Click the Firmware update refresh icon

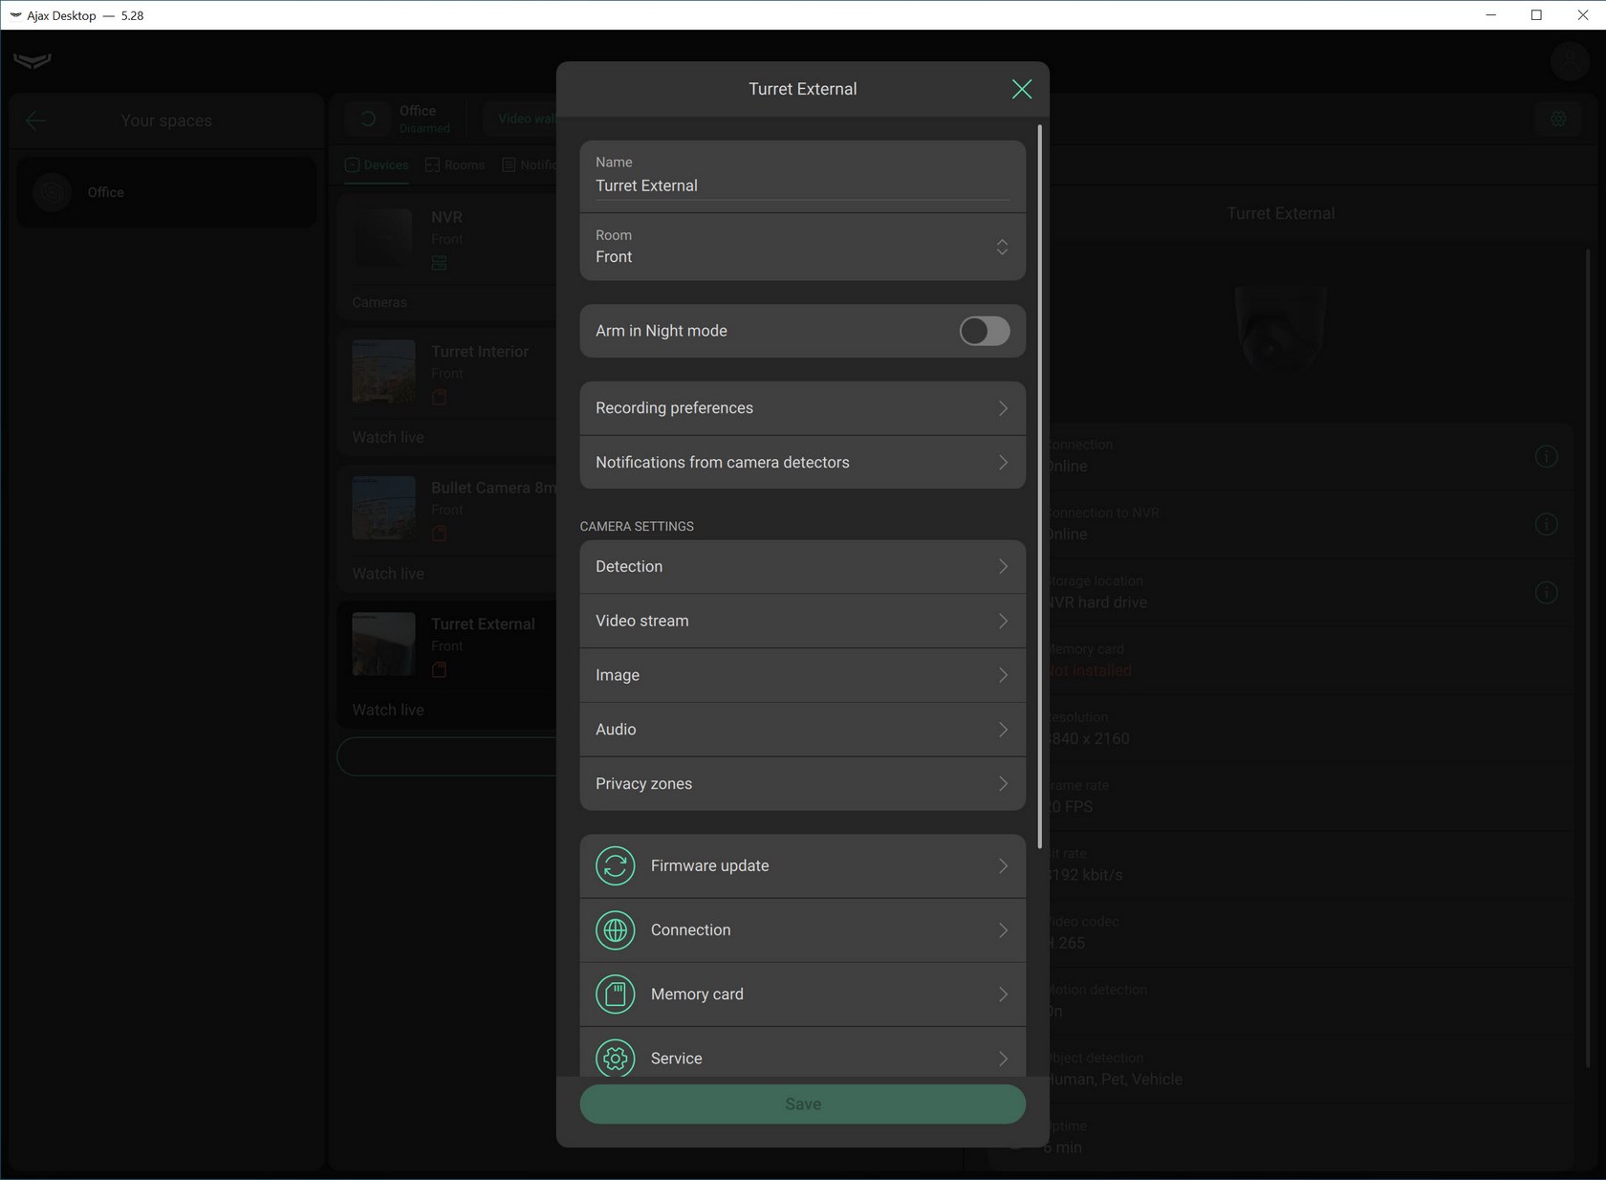pos(615,865)
